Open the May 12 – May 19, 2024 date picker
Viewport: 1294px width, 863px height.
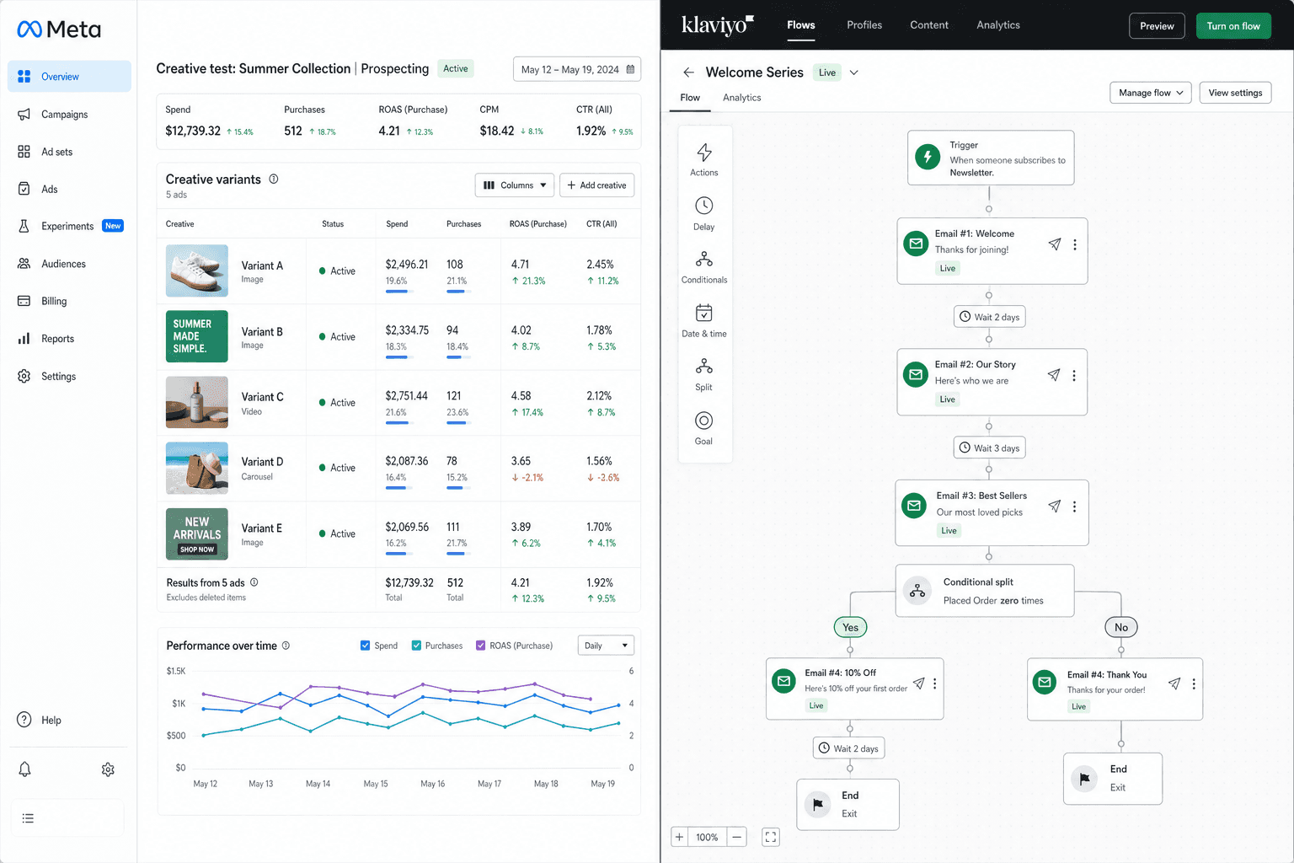click(577, 69)
